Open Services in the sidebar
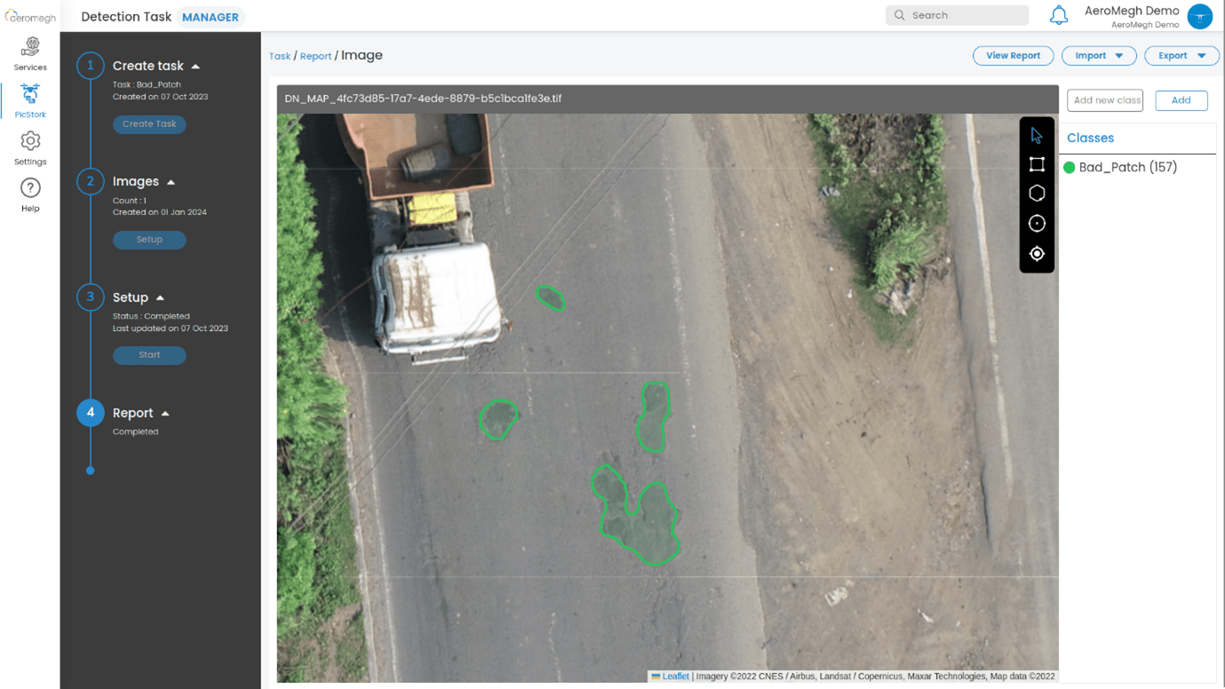The width and height of the screenshot is (1225, 689). click(30, 53)
